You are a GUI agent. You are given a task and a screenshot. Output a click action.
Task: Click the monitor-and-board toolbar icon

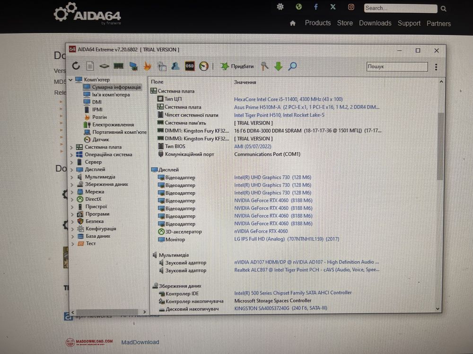click(133, 66)
